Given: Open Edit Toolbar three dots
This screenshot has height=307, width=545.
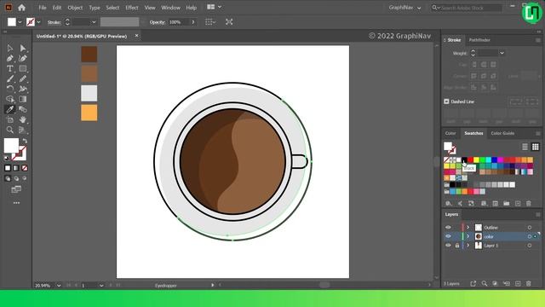Looking at the screenshot, I should tap(16, 203).
